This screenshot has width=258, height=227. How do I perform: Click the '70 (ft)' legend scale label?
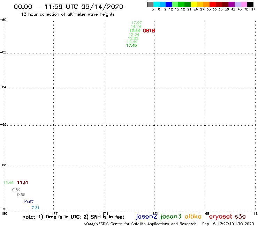(249, 9)
